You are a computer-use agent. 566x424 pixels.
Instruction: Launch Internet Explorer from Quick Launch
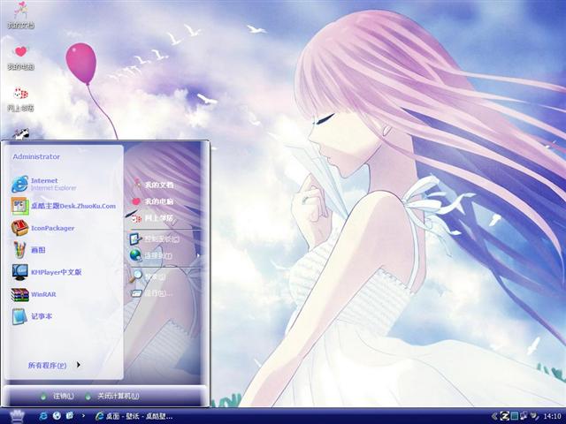43,416
